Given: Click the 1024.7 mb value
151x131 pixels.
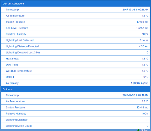Looking at the screenshot, I should 142,28.
